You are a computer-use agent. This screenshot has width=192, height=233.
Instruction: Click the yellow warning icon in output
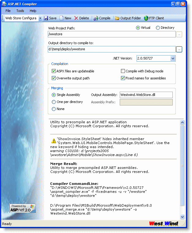tap(54, 141)
